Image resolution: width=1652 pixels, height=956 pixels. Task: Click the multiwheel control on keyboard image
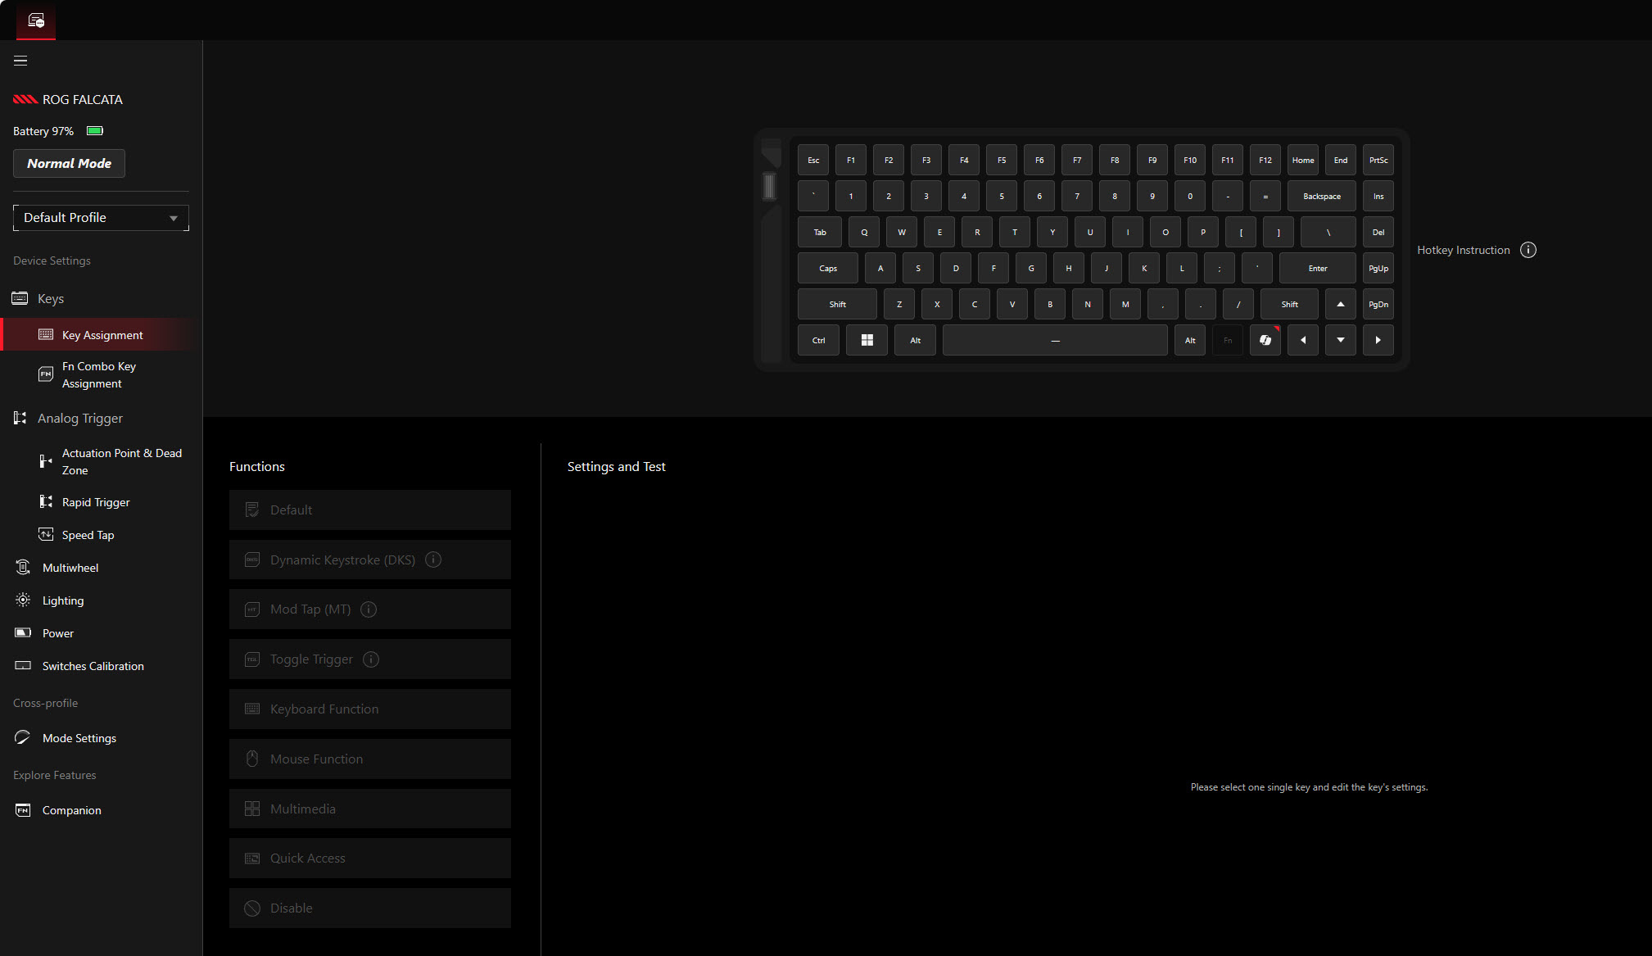point(769,187)
